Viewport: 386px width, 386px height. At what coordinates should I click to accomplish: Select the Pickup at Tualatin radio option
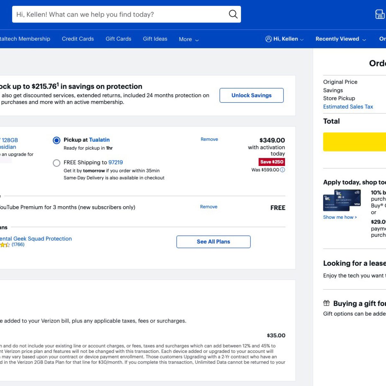point(57,140)
